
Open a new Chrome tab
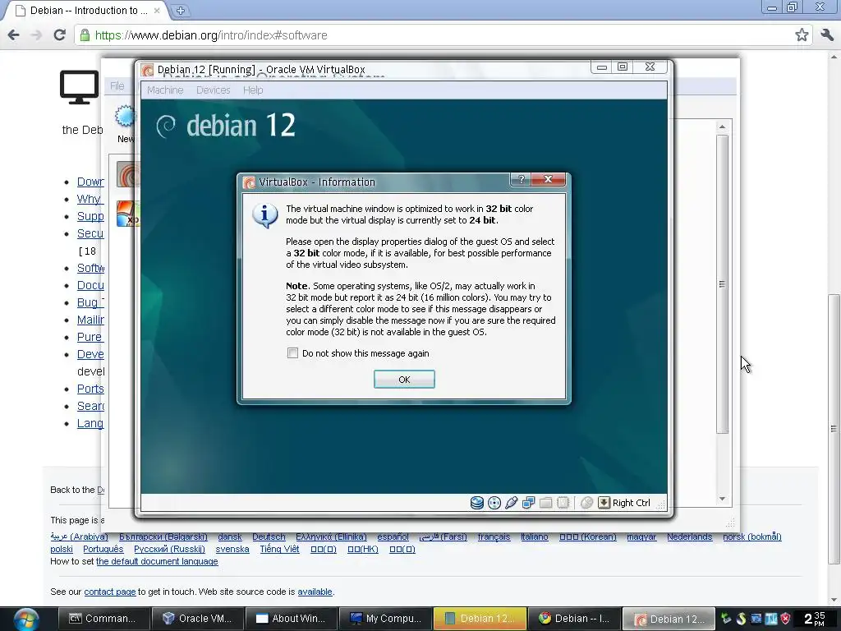(x=180, y=10)
